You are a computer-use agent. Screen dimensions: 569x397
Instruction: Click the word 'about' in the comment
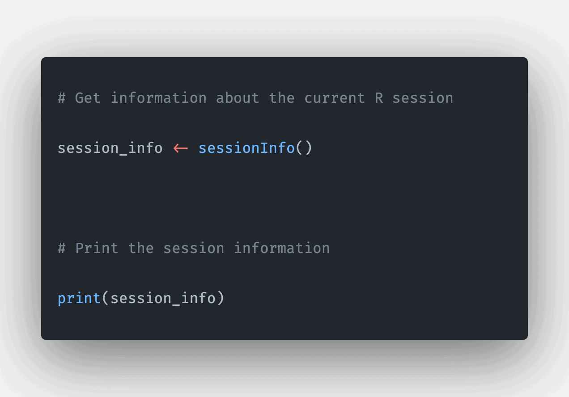238,98
